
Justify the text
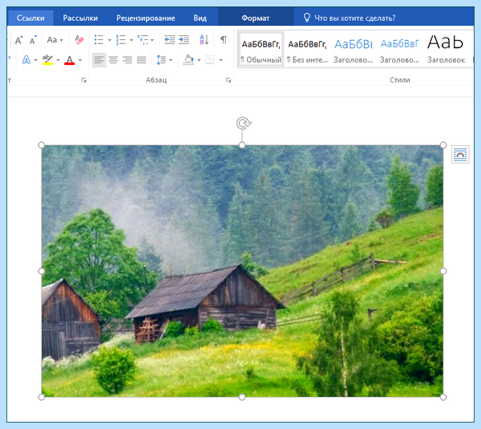point(141,60)
